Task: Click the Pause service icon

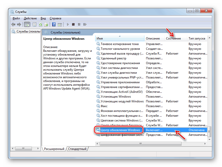Action: [x=79, y=24]
